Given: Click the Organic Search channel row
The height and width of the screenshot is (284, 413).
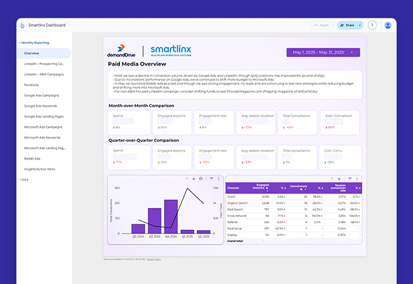Looking at the screenshot, I should coord(294,203).
